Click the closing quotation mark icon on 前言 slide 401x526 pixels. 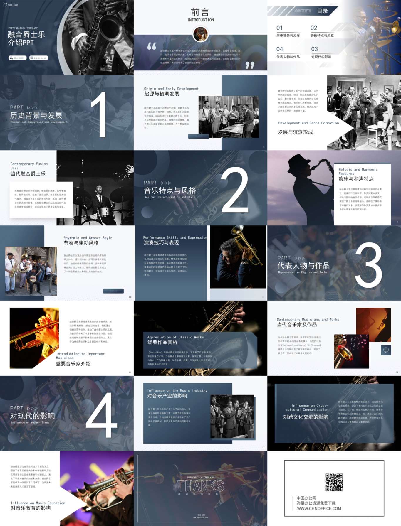(250, 65)
